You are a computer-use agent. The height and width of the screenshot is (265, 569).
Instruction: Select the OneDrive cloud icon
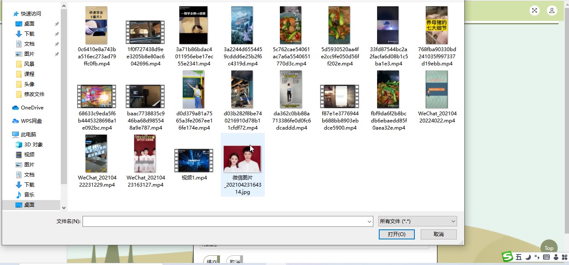click(16, 108)
